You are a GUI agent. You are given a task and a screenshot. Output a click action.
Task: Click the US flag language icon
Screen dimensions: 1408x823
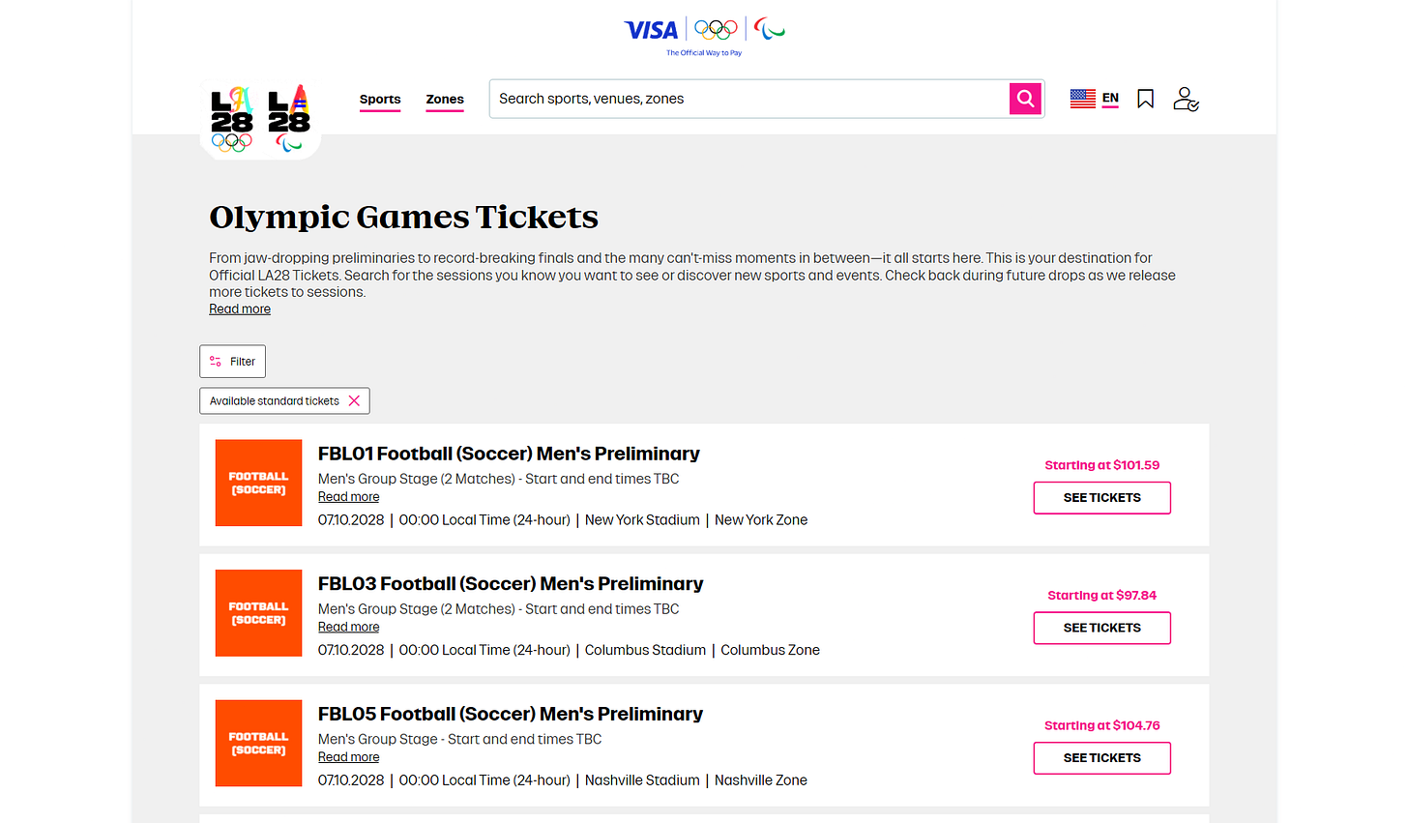(1083, 98)
